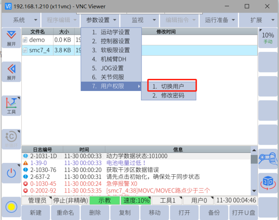Click the 新建 button
This screenshot has height=220, width=279.
coord(35,213)
